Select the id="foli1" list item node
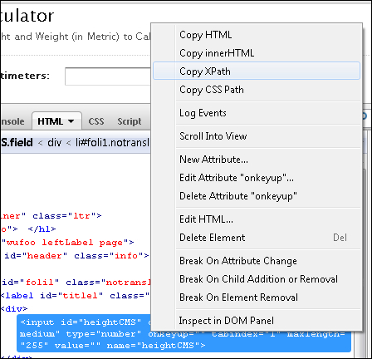Image resolution: width=372 pixels, height=359 pixels. coord(76,283)
